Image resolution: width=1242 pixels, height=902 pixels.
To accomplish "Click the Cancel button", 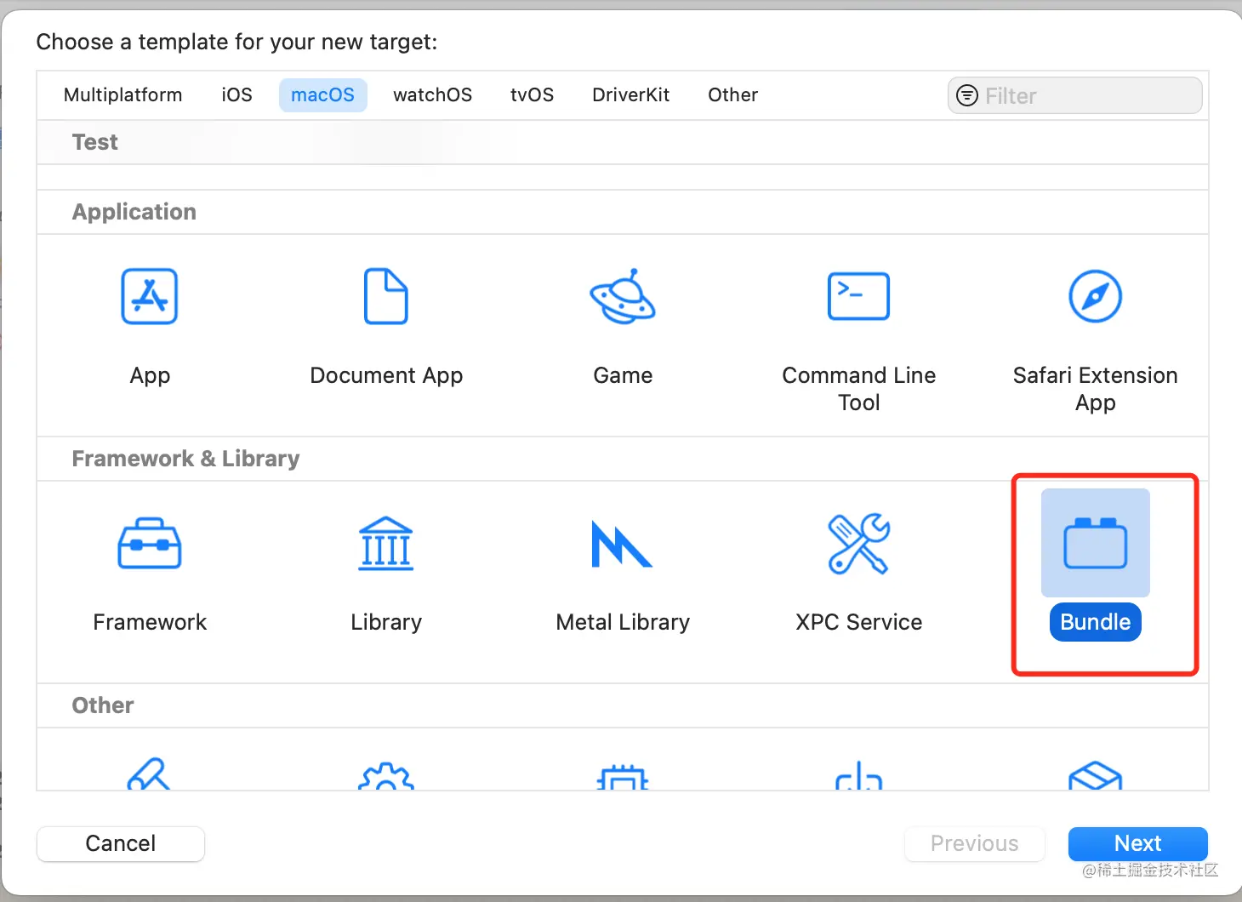I will [121, 843].
